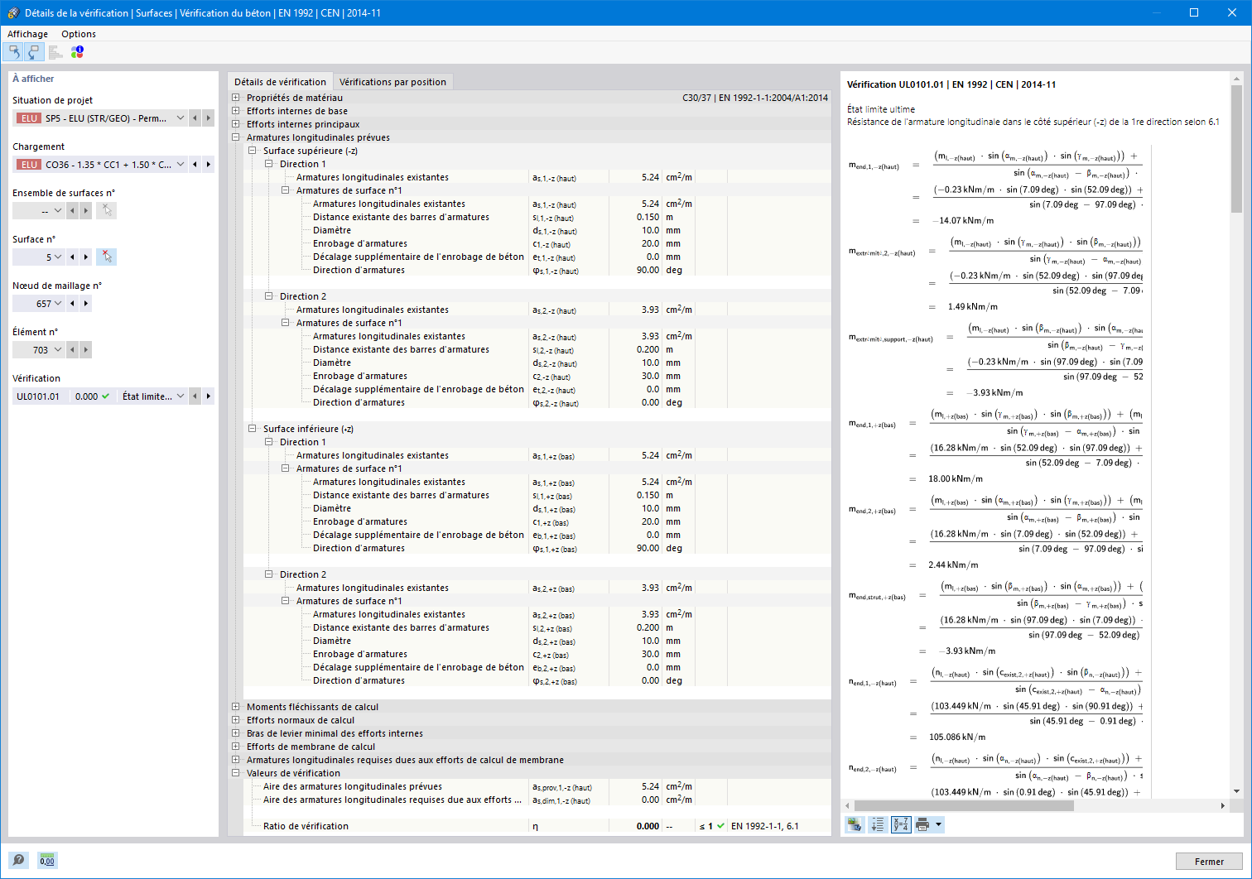Collapse the Armatures longitudinales prévues section

[236, 137]
